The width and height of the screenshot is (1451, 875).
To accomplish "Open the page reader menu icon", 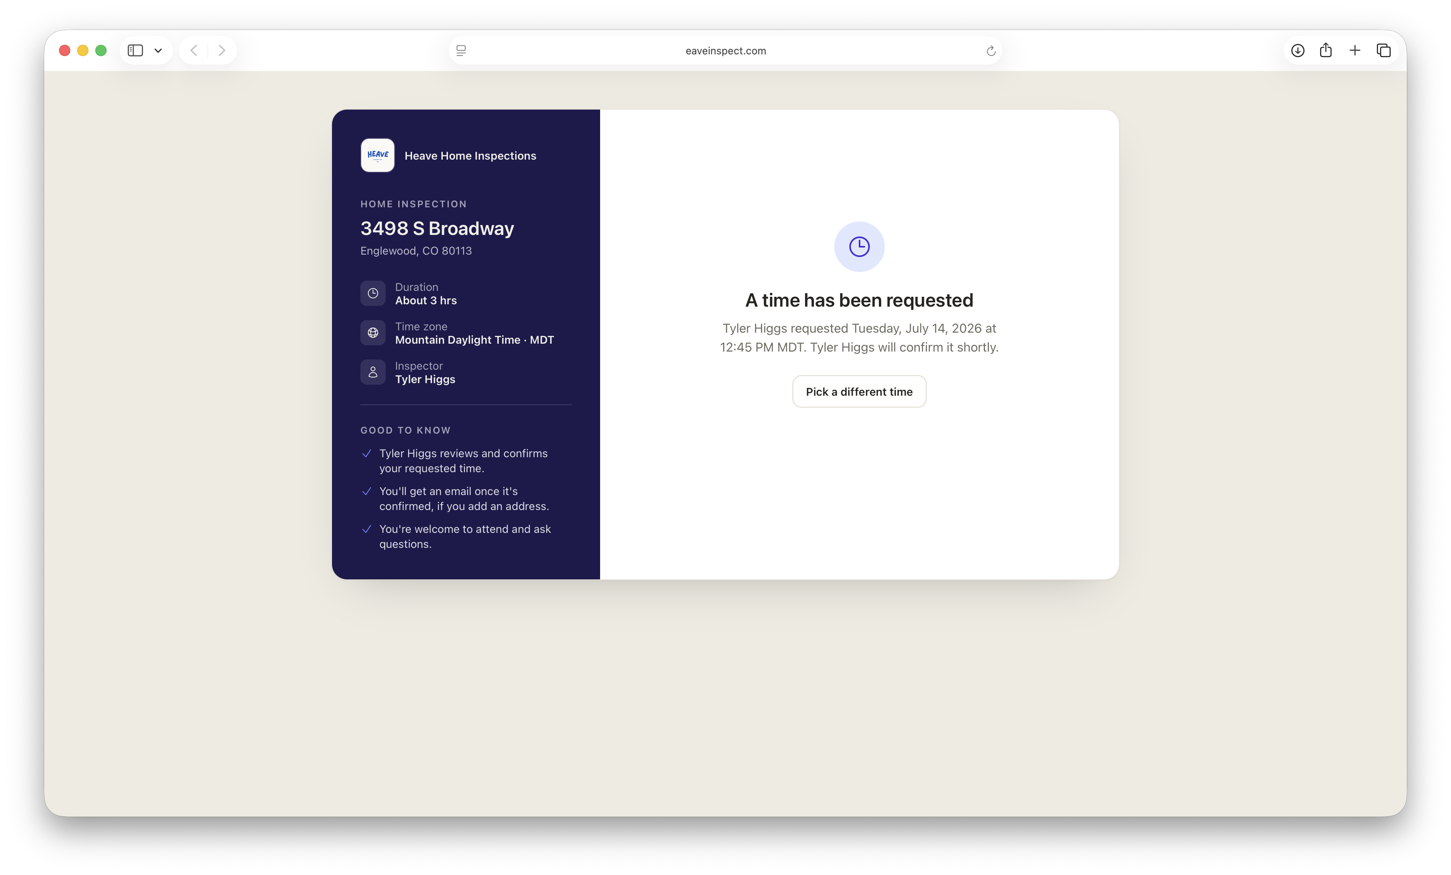I will click(461, 50).
